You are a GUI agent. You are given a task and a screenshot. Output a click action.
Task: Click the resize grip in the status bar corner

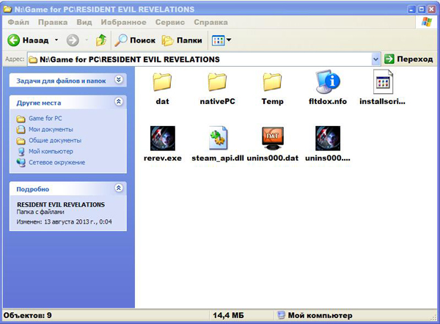pyautogui.click(x=434, y=317)
